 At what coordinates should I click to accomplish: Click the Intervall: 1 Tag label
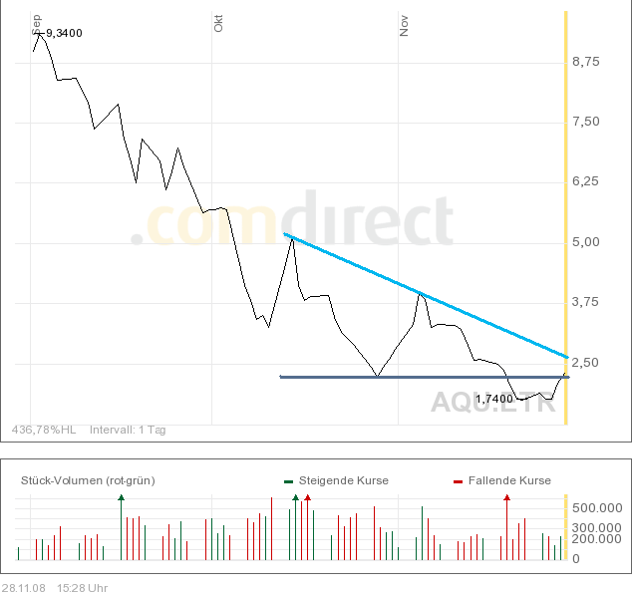[x=129, y=431]
